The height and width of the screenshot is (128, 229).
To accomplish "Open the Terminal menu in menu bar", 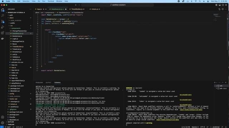I will [x=51, y=1].
